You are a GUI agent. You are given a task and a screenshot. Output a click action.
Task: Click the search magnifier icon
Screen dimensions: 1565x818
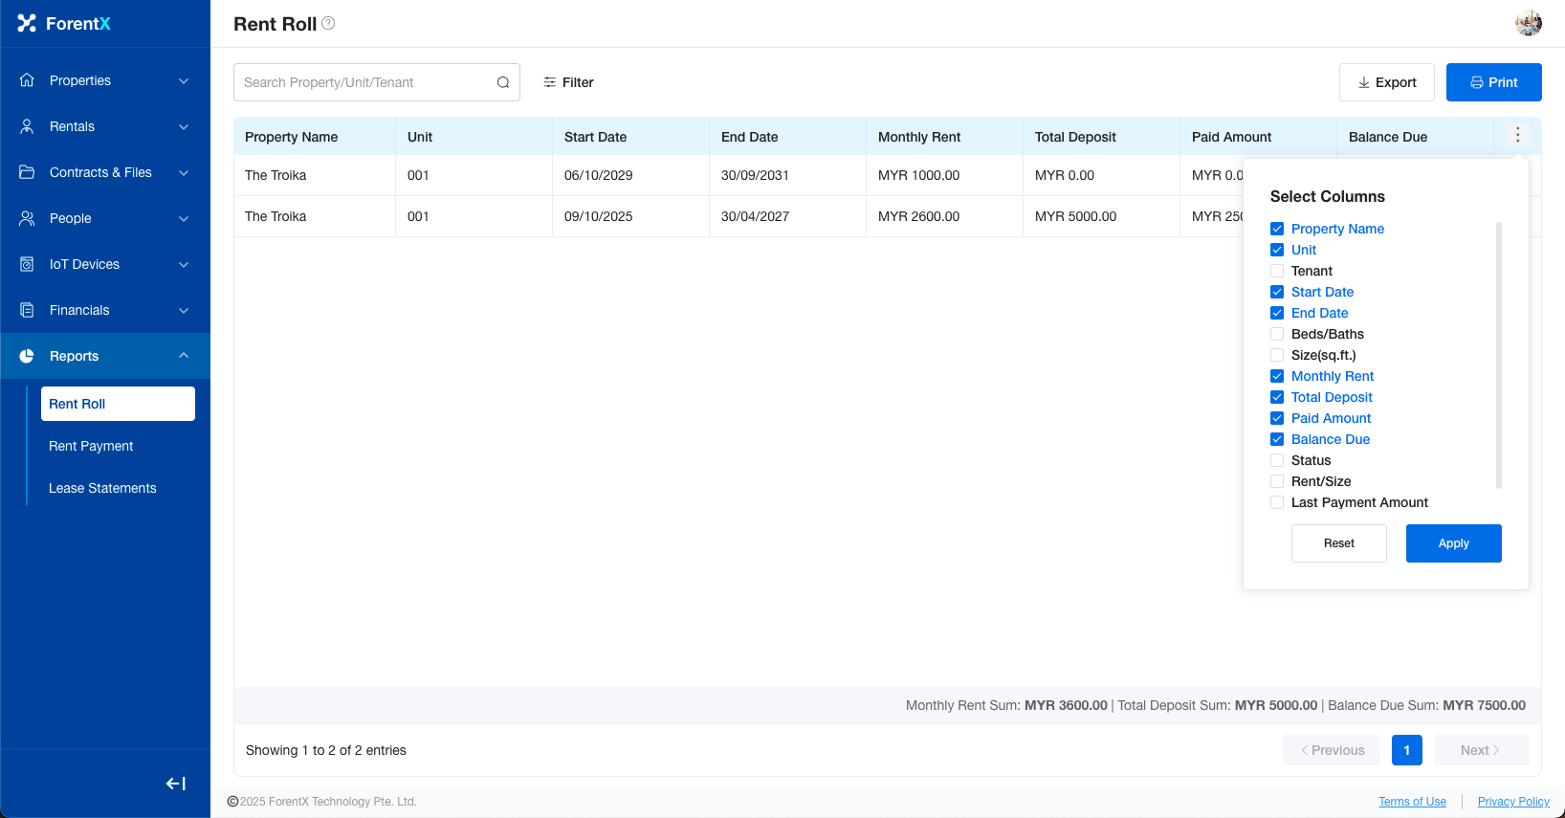point(503,82)
